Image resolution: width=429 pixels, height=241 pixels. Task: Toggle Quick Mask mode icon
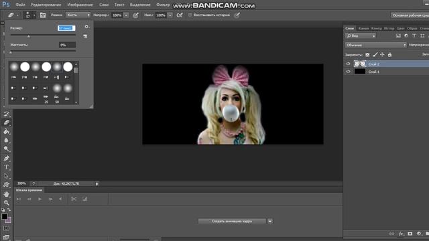(x=6, y=228)
